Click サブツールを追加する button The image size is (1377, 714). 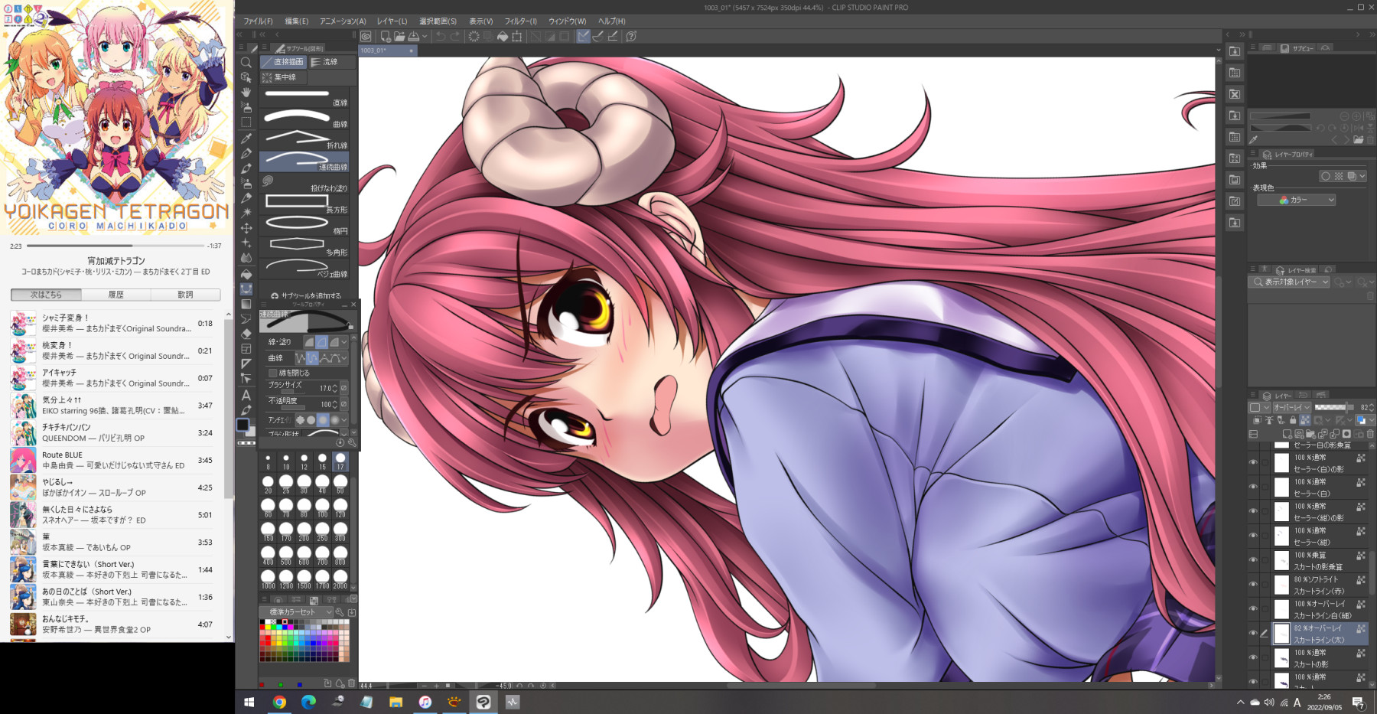306,295
